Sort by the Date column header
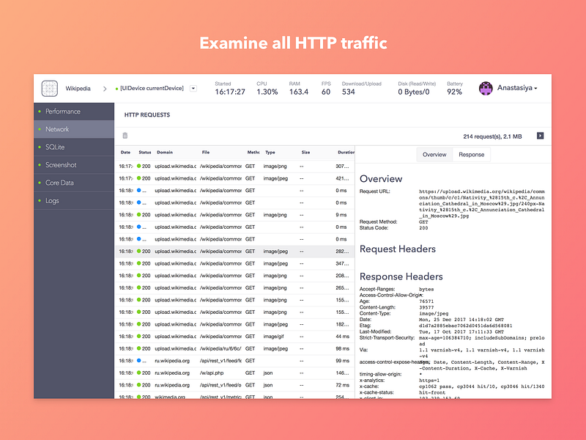586x440 pixels. [x=125, y=153]
